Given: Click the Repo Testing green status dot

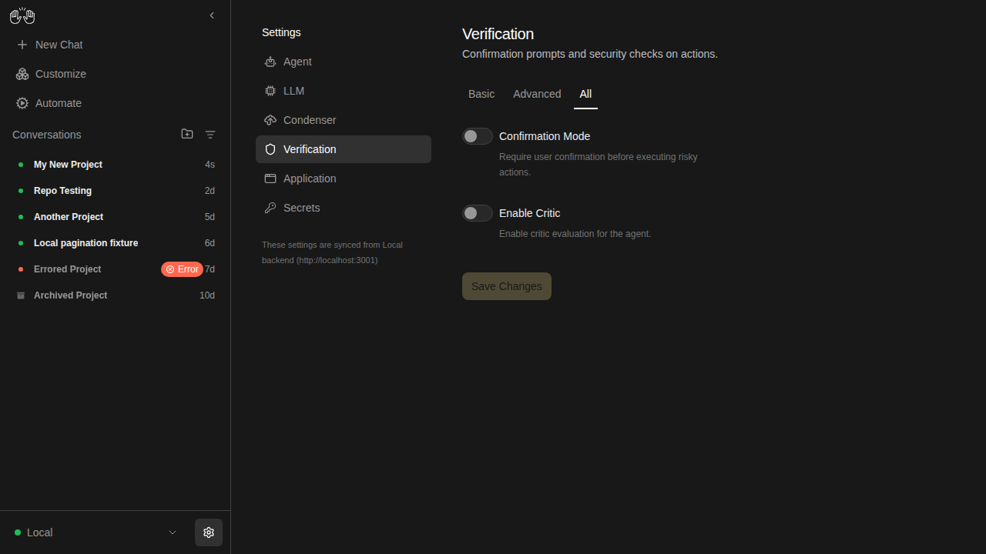Looking at the screenshot, I should pyautogui.click(x=21, y=191).
